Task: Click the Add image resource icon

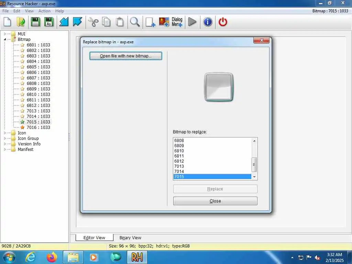Action: [x=164, y=22]
